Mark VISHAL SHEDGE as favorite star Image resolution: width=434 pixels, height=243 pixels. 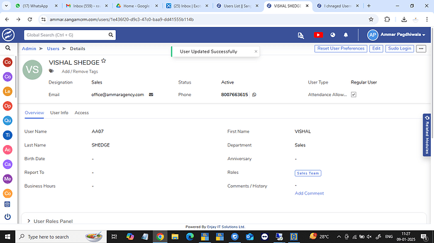click(104, 61)
